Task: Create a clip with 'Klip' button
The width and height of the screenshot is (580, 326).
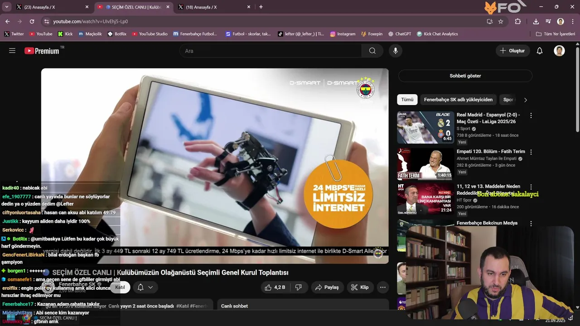Action: click(x=360, y=287)
